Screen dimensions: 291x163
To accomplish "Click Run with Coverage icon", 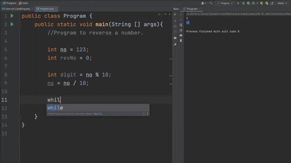I will (x=249, y=3).
